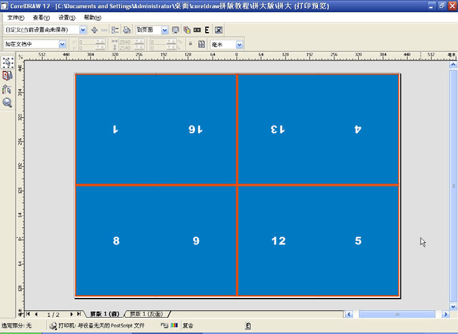Click the full-screen preview monitor icon
Viewport: 458px width, 334px height.
[x=175, y=31]
